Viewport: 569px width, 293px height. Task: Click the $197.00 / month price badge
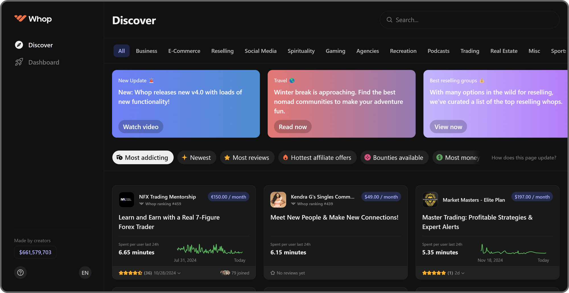(x=532, y=197)
